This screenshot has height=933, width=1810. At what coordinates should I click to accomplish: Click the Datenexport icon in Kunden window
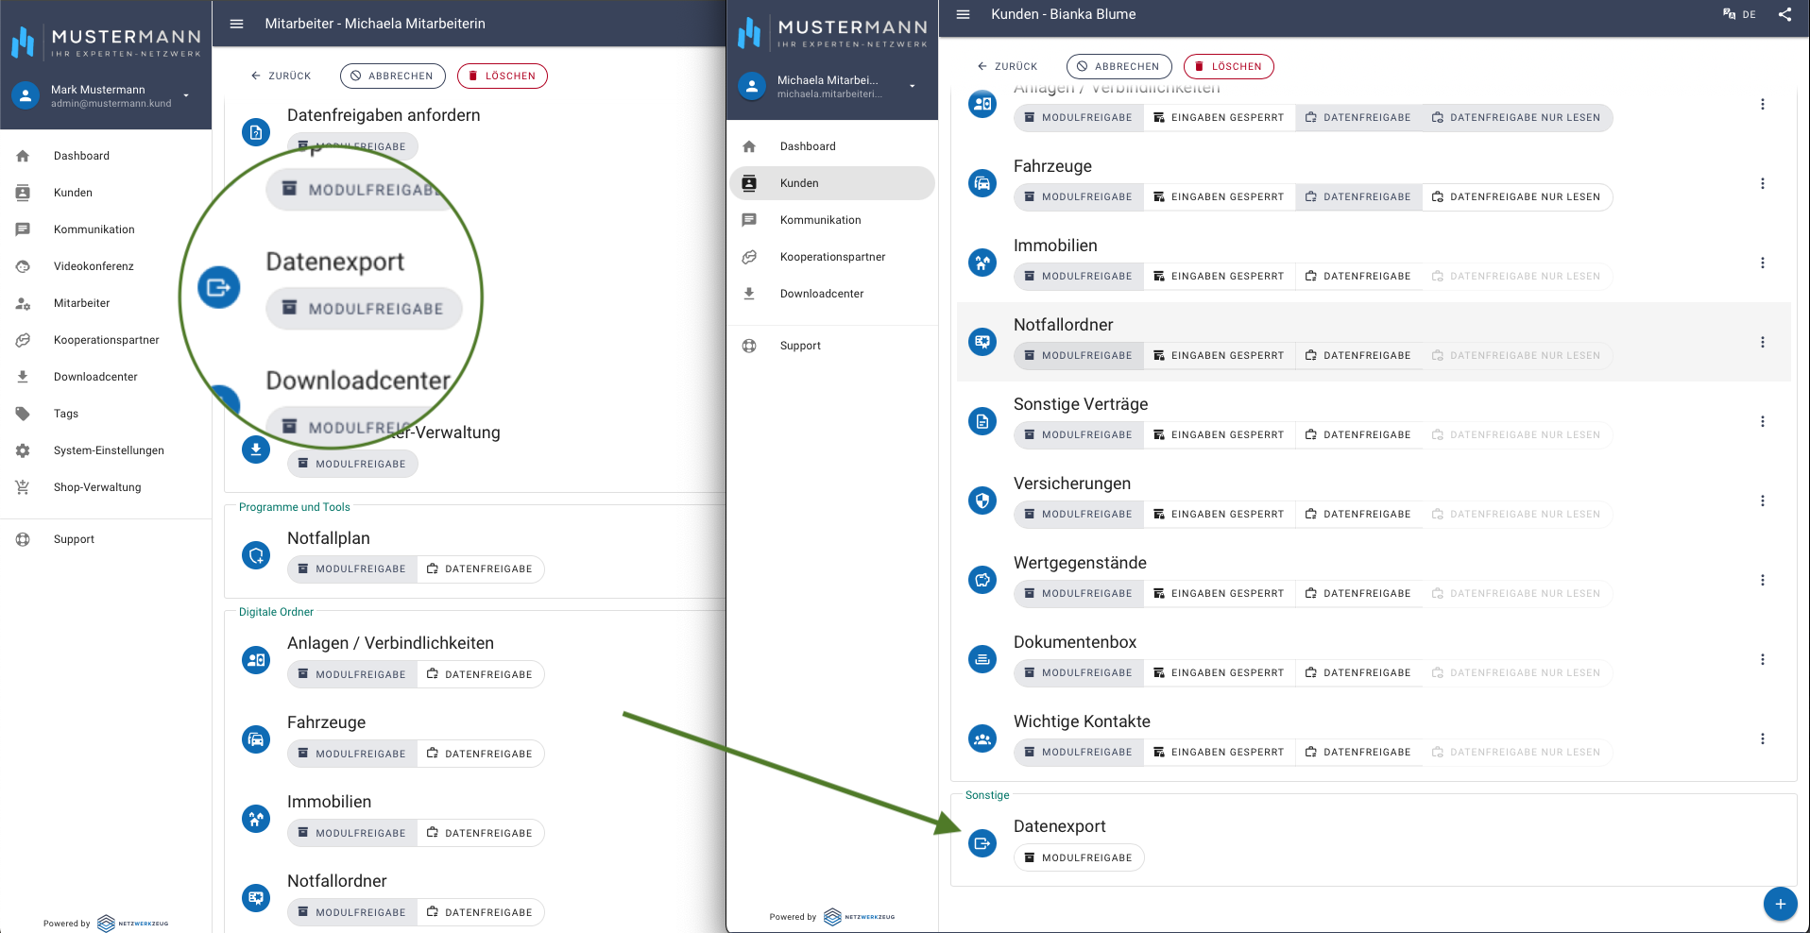tap(982, 843)
